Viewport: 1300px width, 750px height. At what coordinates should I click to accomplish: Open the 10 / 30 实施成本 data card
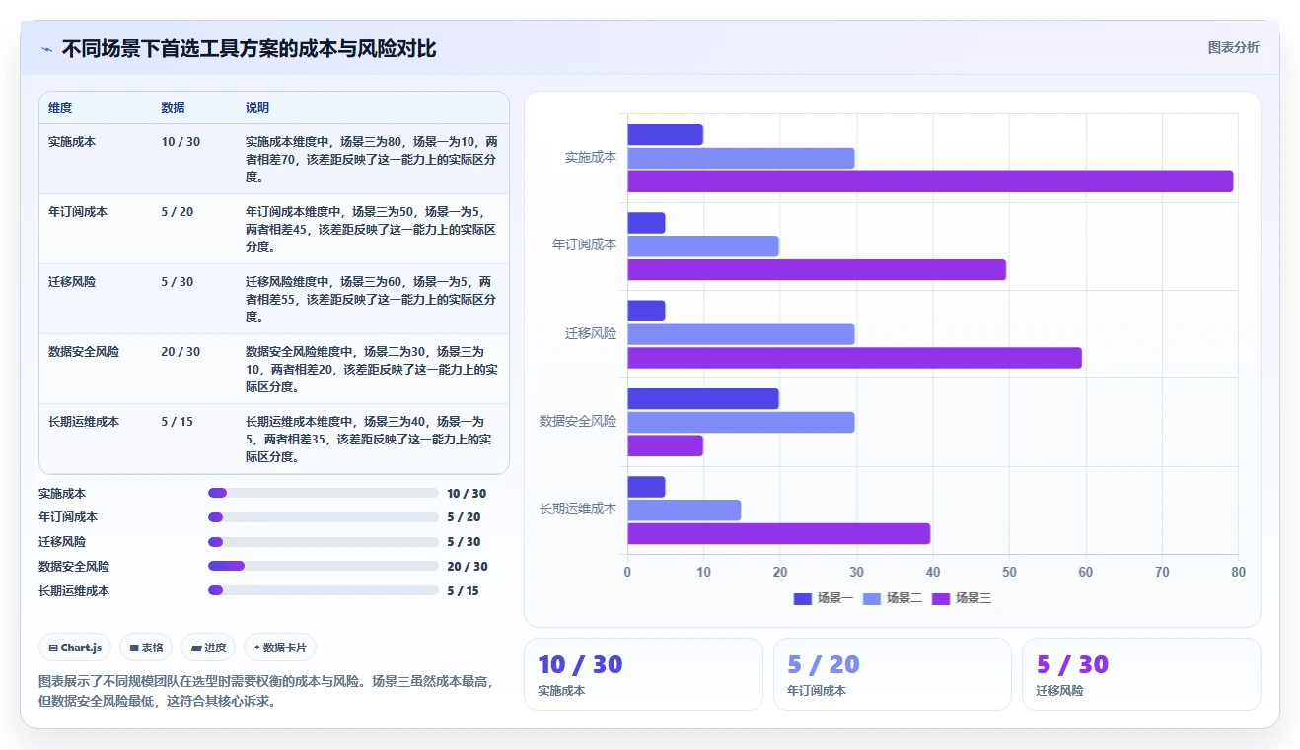pyautogui.click(x=643, y=674)
